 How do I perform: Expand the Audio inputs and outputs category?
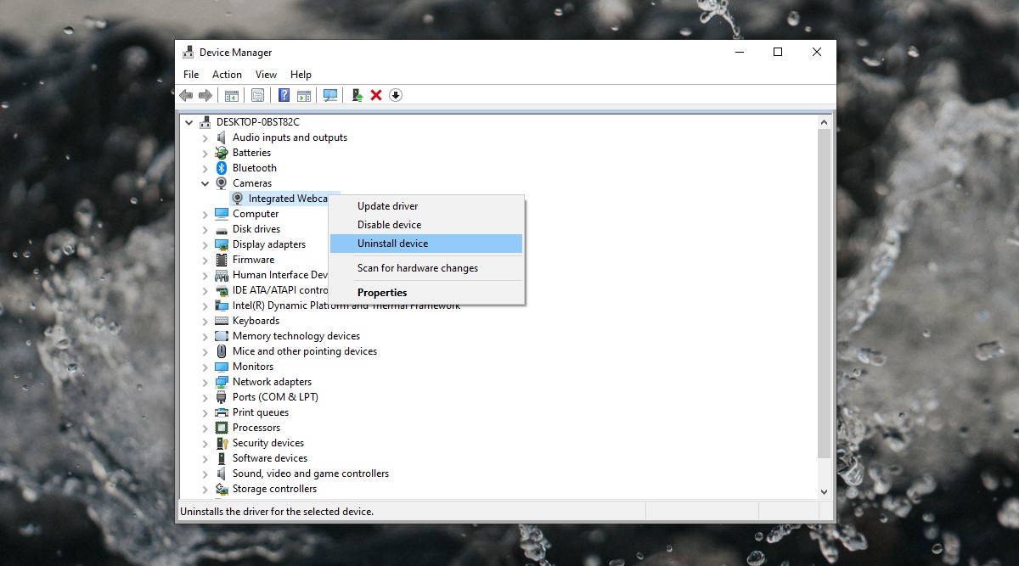coord(205,137)
